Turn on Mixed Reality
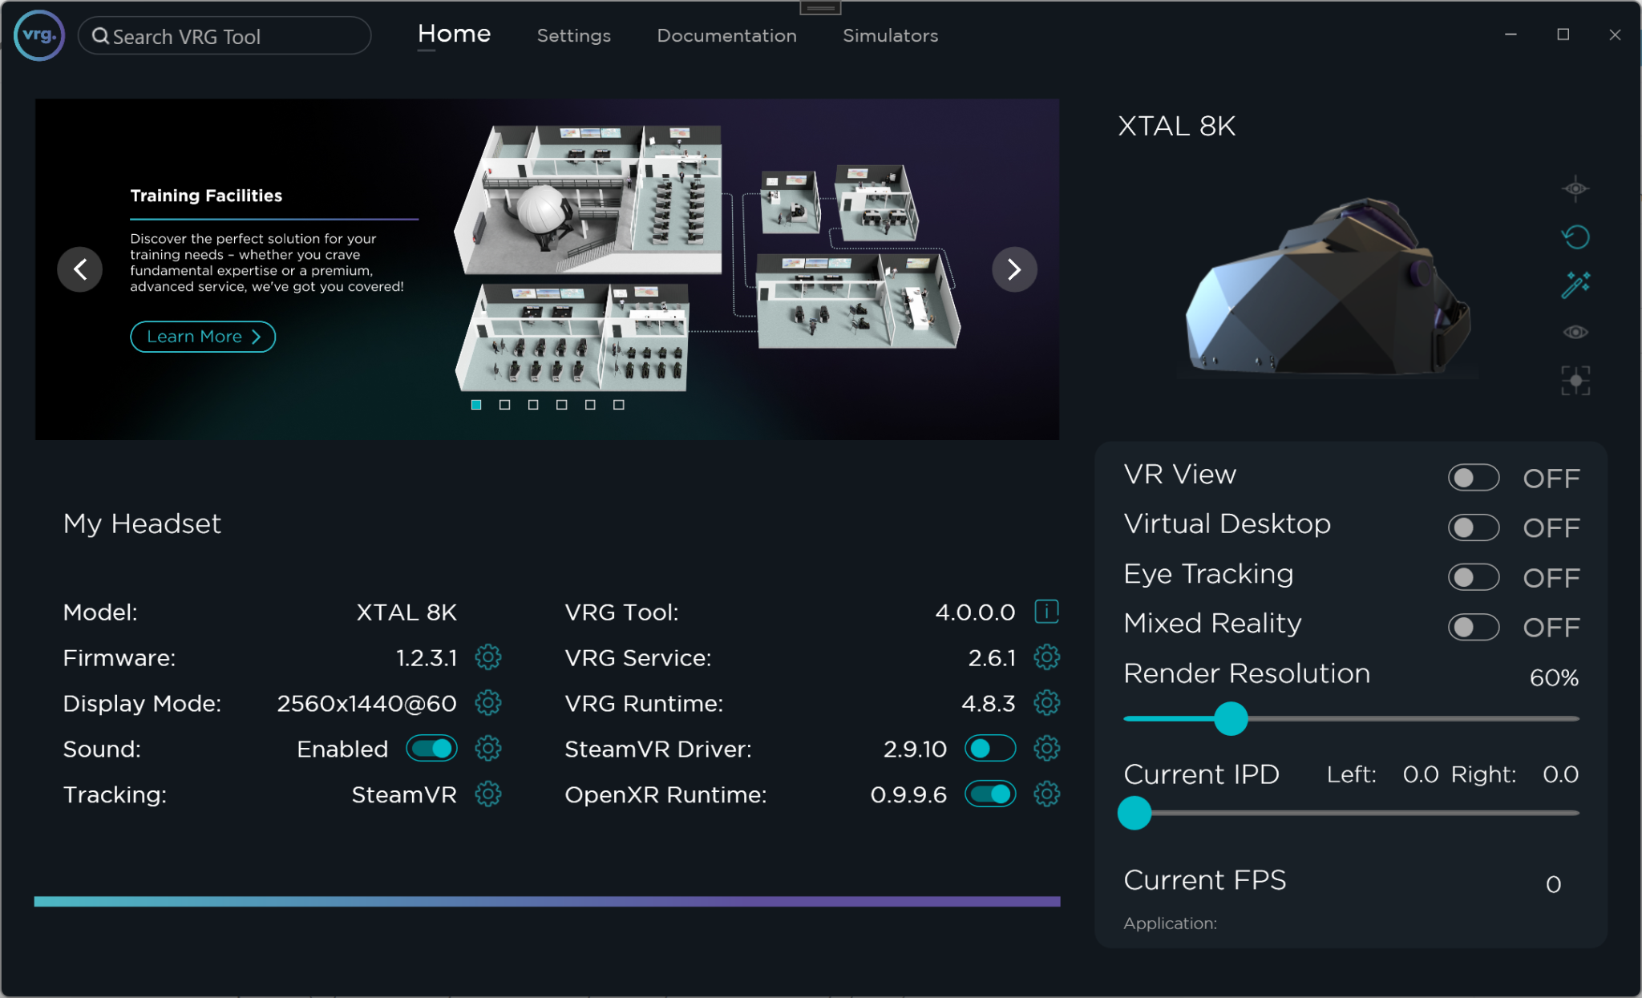This screenshot has width=1642, height=998. point(1474,627)
